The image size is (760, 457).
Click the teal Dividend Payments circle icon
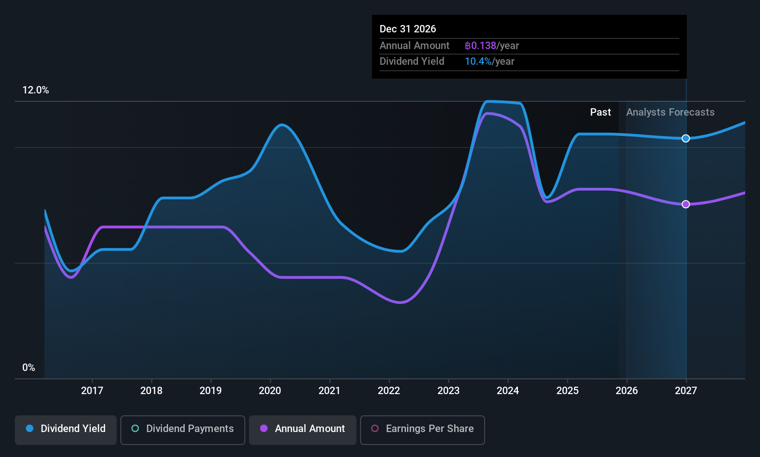pos(135,429)
